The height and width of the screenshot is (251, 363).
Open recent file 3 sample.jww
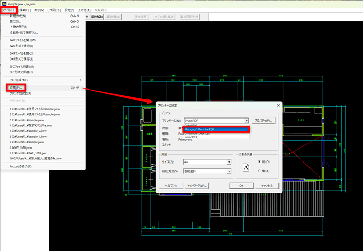pyautogui.click(x=43, y=120)
